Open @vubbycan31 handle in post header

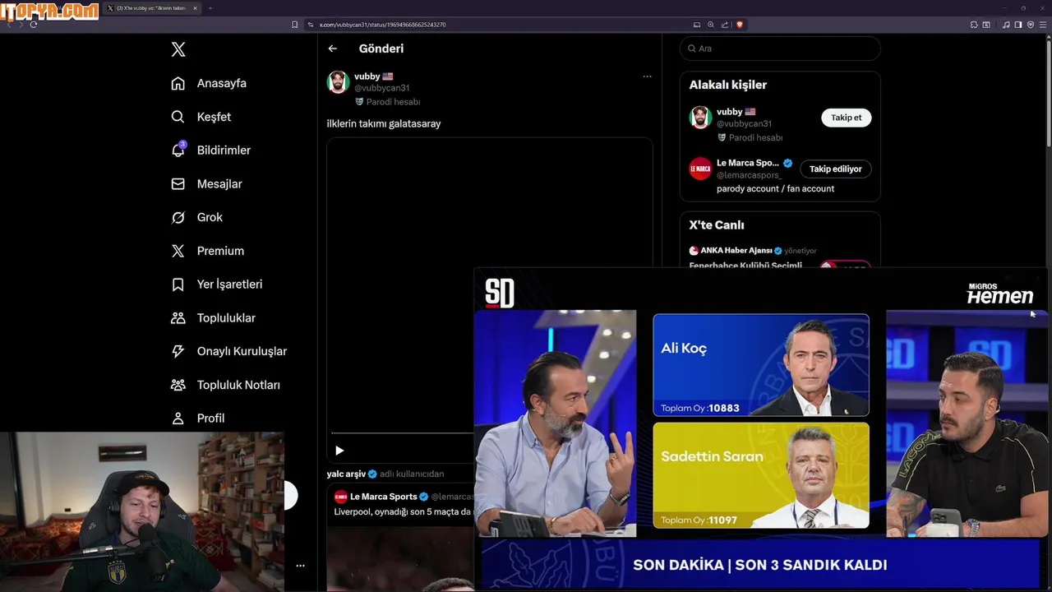pyautogui.click(x=381, y=88)
